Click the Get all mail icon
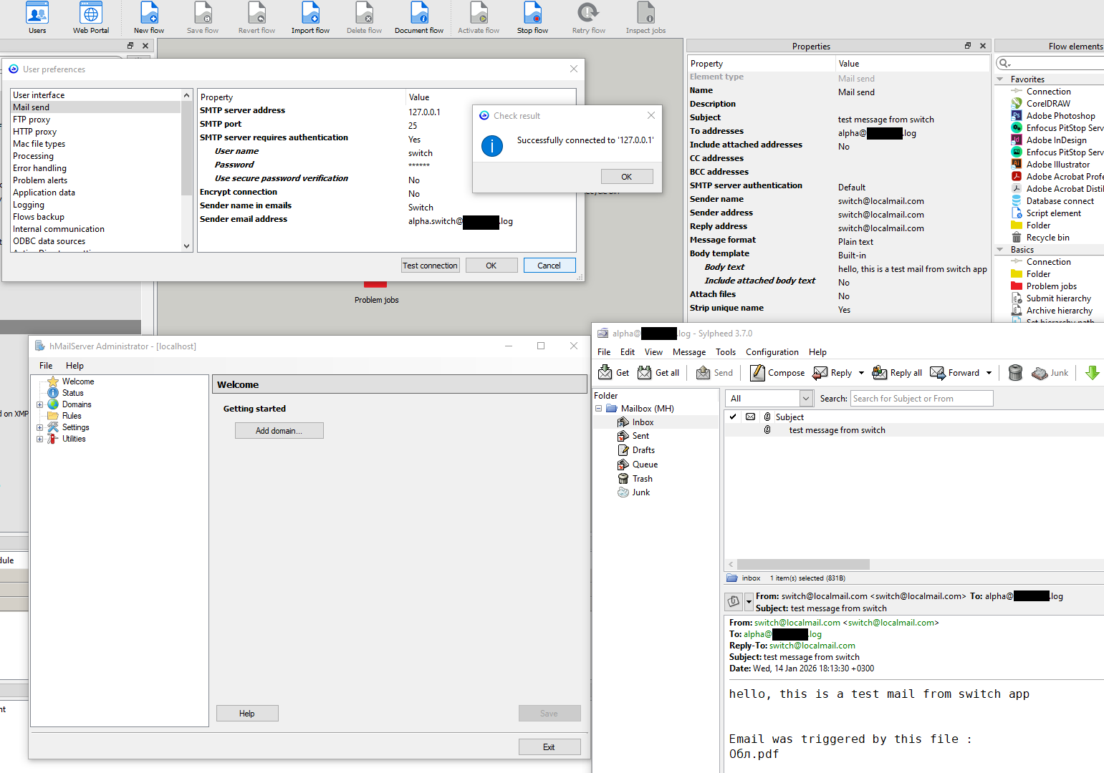This screenshot has width=1104, height=773. [x=658, y=373]
